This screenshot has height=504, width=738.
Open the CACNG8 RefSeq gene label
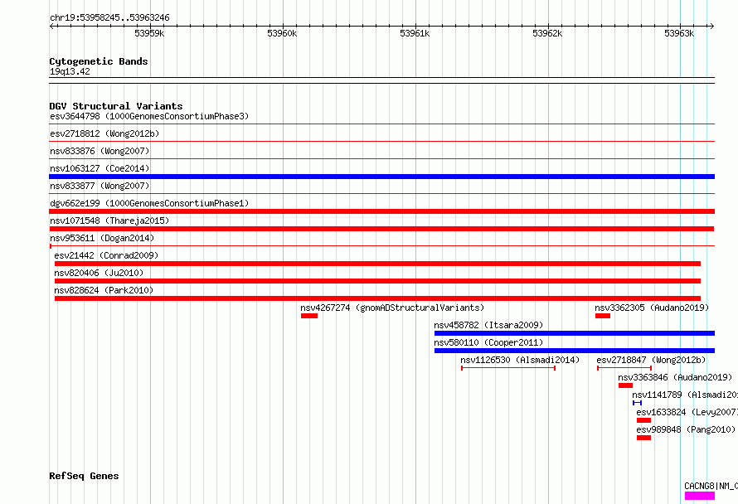[711, 486]
